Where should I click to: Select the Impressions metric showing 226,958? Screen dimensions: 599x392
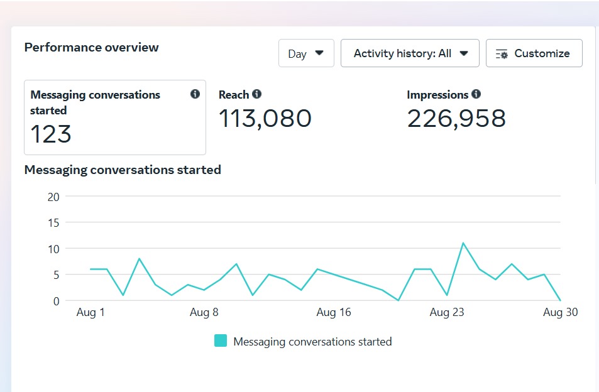click(456, 117)
